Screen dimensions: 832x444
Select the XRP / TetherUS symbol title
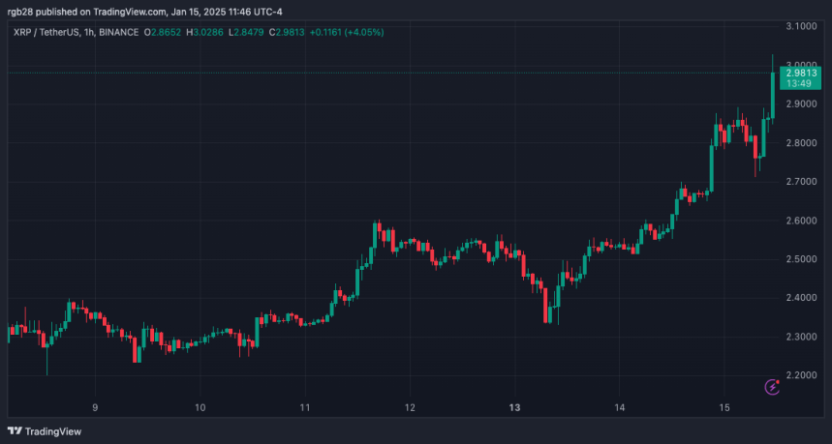(46, 32)
